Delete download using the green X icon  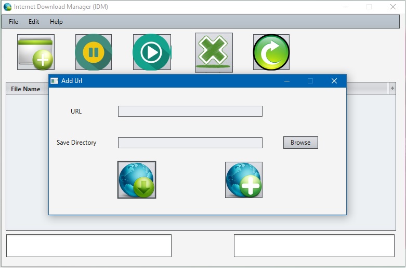click(214, 52)
